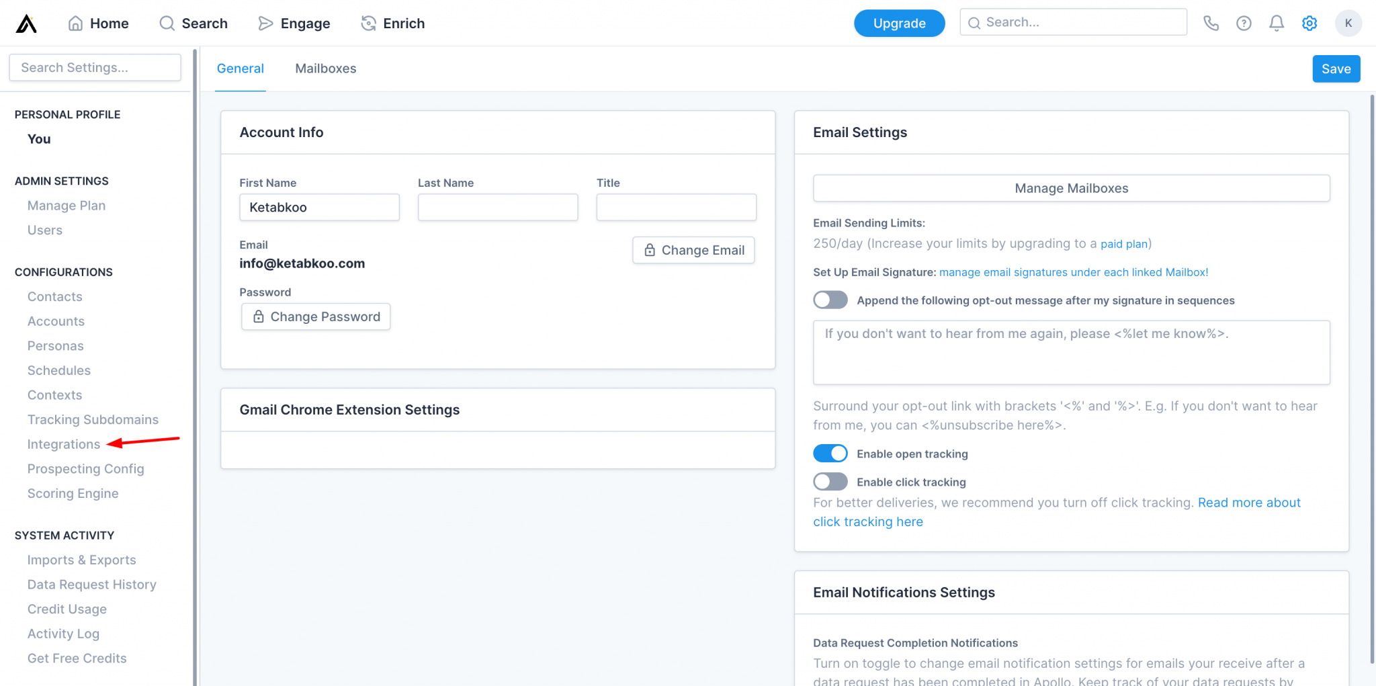The height and width of the screenshot is (686, 1376).
Task: Open Prospecting Config settings
Action: [x=86, y=469]
